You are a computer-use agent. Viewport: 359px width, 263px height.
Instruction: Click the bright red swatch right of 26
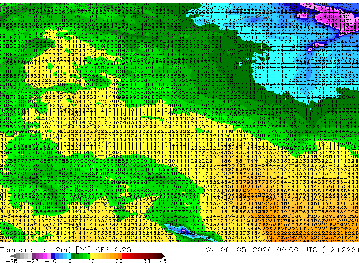pyautogui.click(x=124, y=256)
